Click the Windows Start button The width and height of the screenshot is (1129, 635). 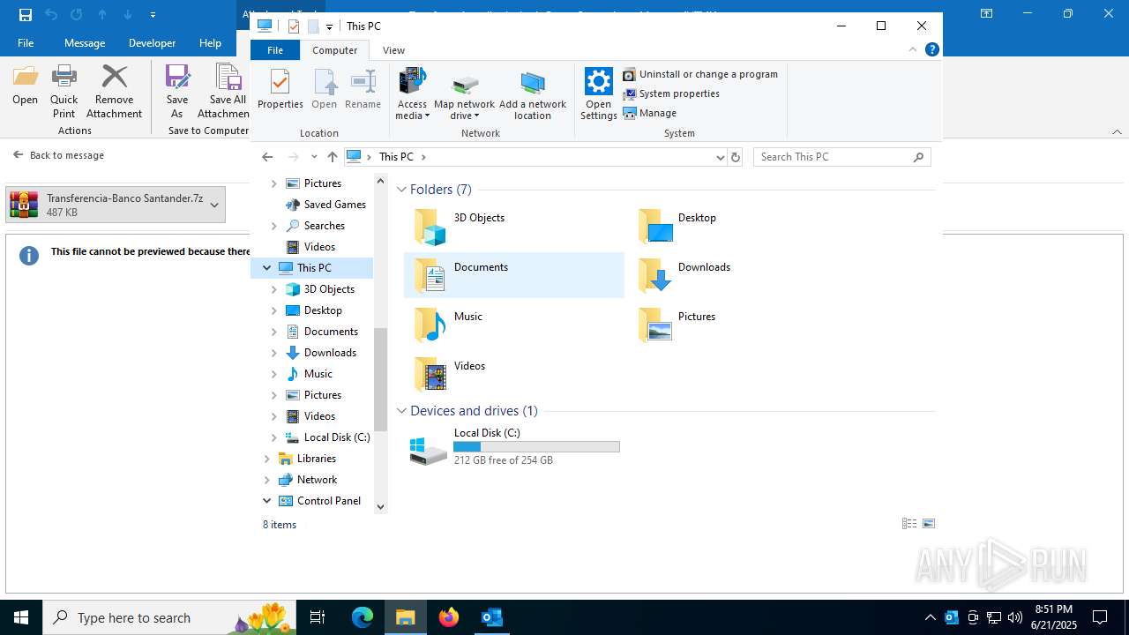[21, 617]
